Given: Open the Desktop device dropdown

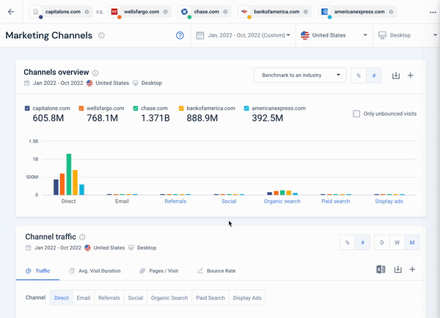Looking at the screenshot, I should (408, 35).
